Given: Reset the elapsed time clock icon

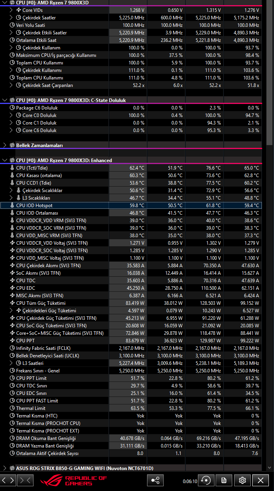Looking at the screenshot, I should (x=205, y=480).
